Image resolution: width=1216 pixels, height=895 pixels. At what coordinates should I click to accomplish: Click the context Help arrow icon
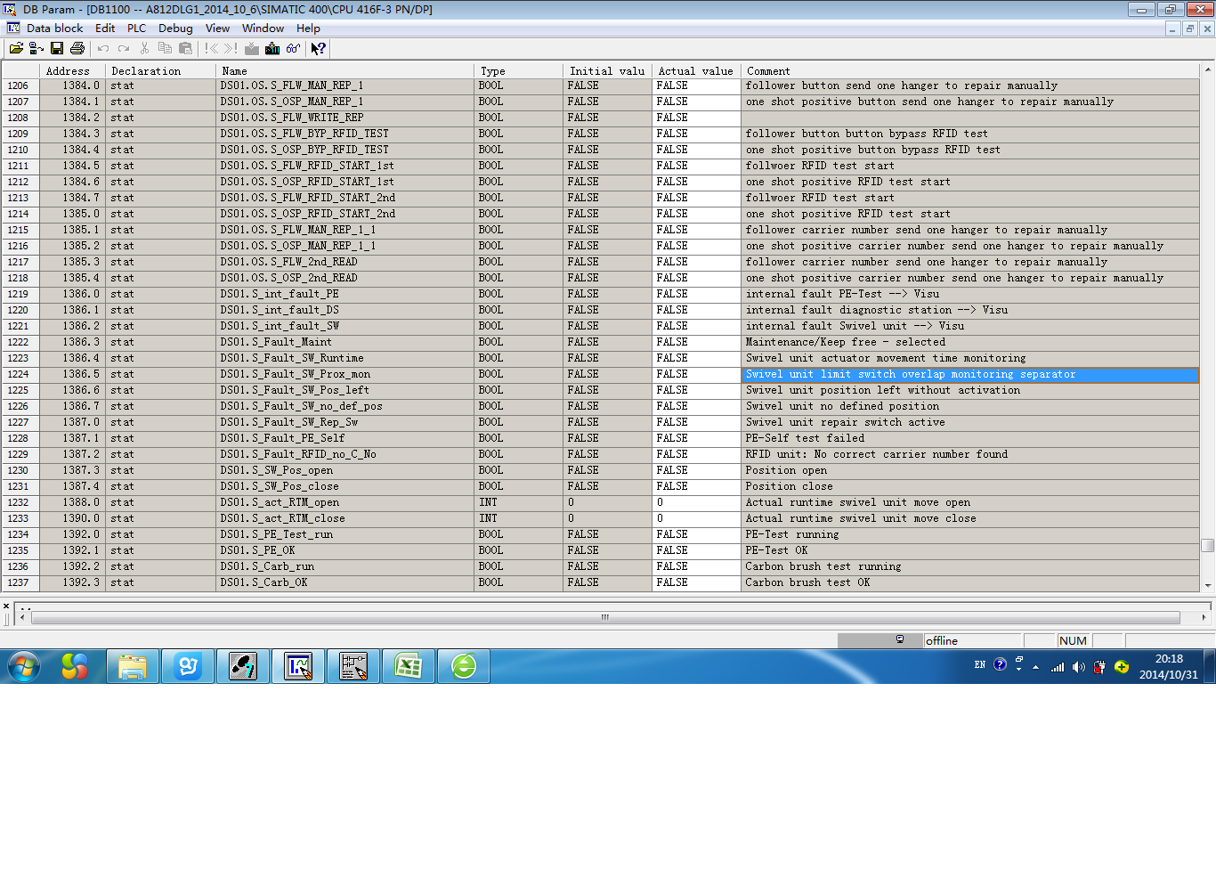318,48
